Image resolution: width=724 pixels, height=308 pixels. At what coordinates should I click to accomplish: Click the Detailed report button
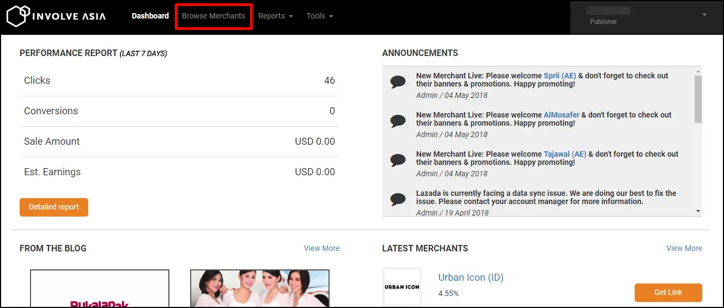pos(54,207)
